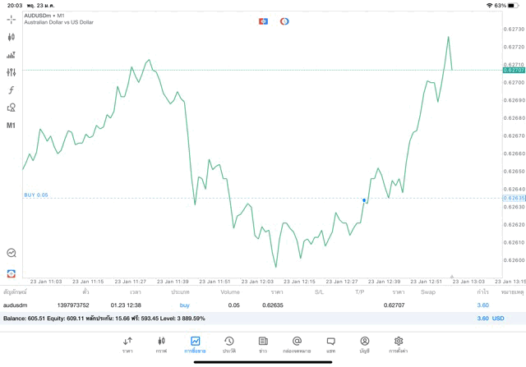This screenshot has width=526, height=367.
Task: Click the blue buy entry marker on chart
Action: (x=364, y=200)
